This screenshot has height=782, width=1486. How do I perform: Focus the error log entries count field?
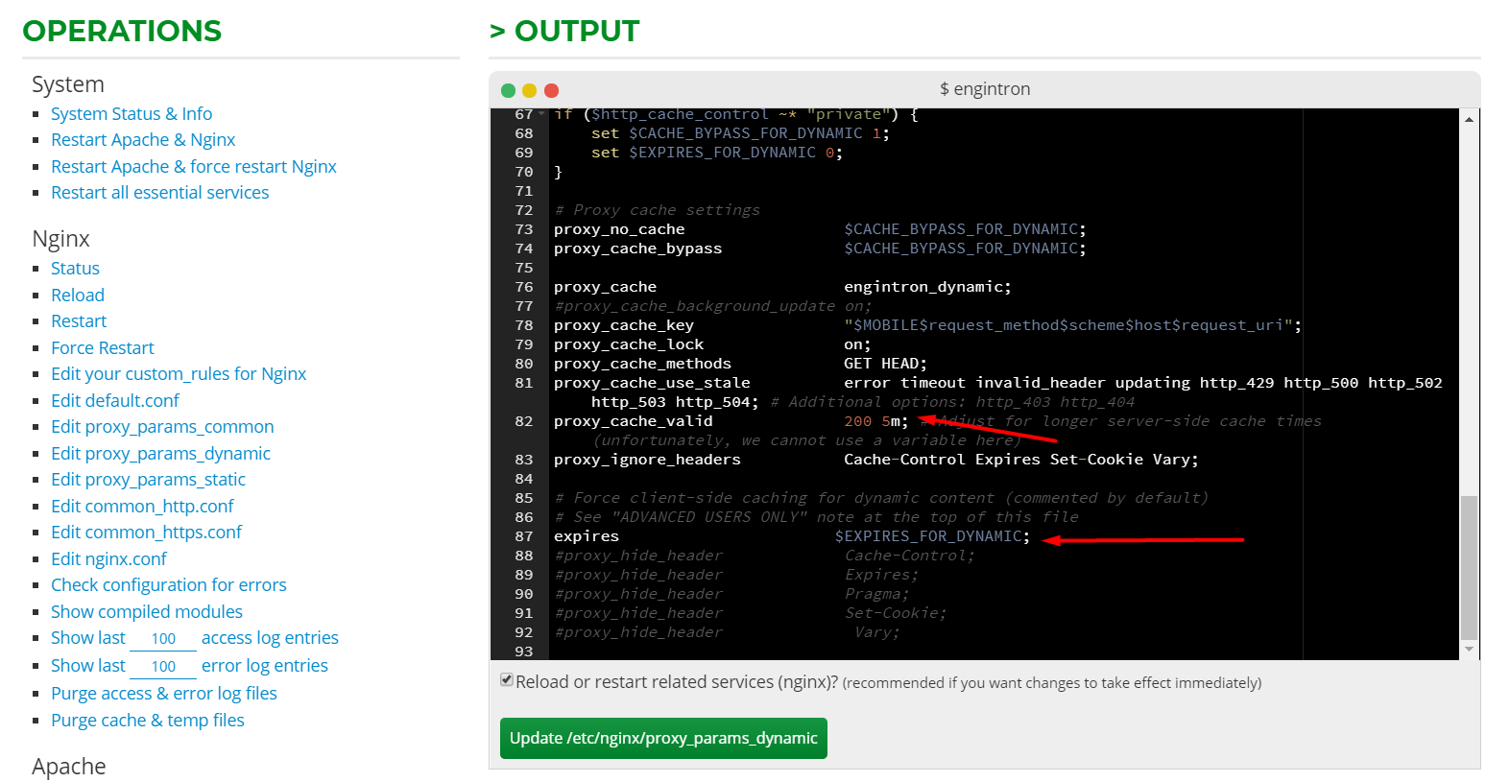tap(163, 667)
